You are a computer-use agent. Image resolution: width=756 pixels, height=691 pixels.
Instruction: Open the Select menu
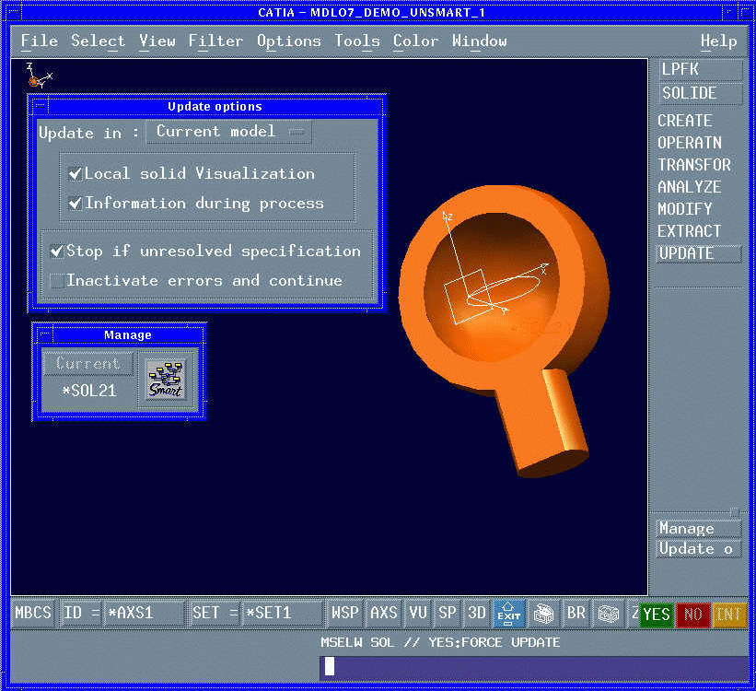click(x=98, y=41)
